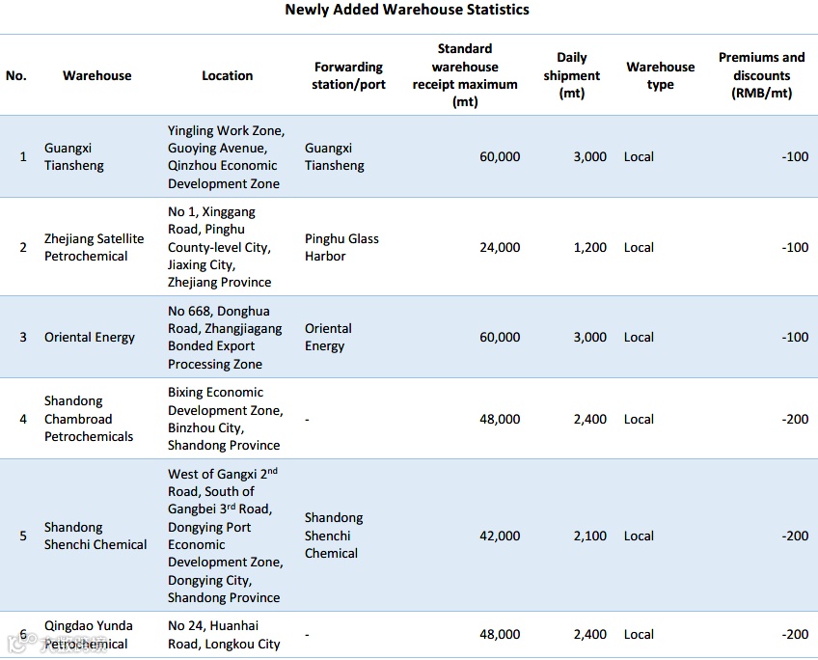The width and height of the screenshot is (818, 660).
Task: Click 'Local' in the Shandong Shenchi row
Action: pos(639,536)
